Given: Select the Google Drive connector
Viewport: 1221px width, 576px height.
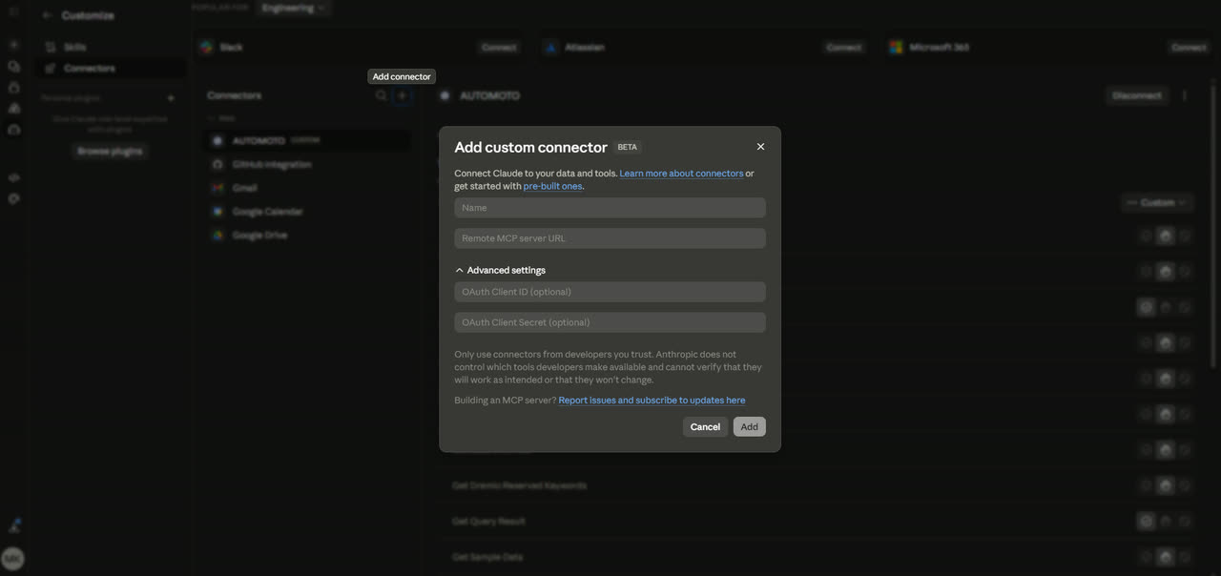Looking at the screenshot, I should coord(307,236).
